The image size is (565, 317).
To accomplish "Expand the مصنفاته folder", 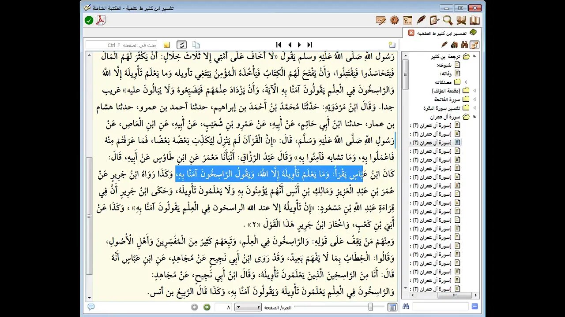I will [466, 82].
